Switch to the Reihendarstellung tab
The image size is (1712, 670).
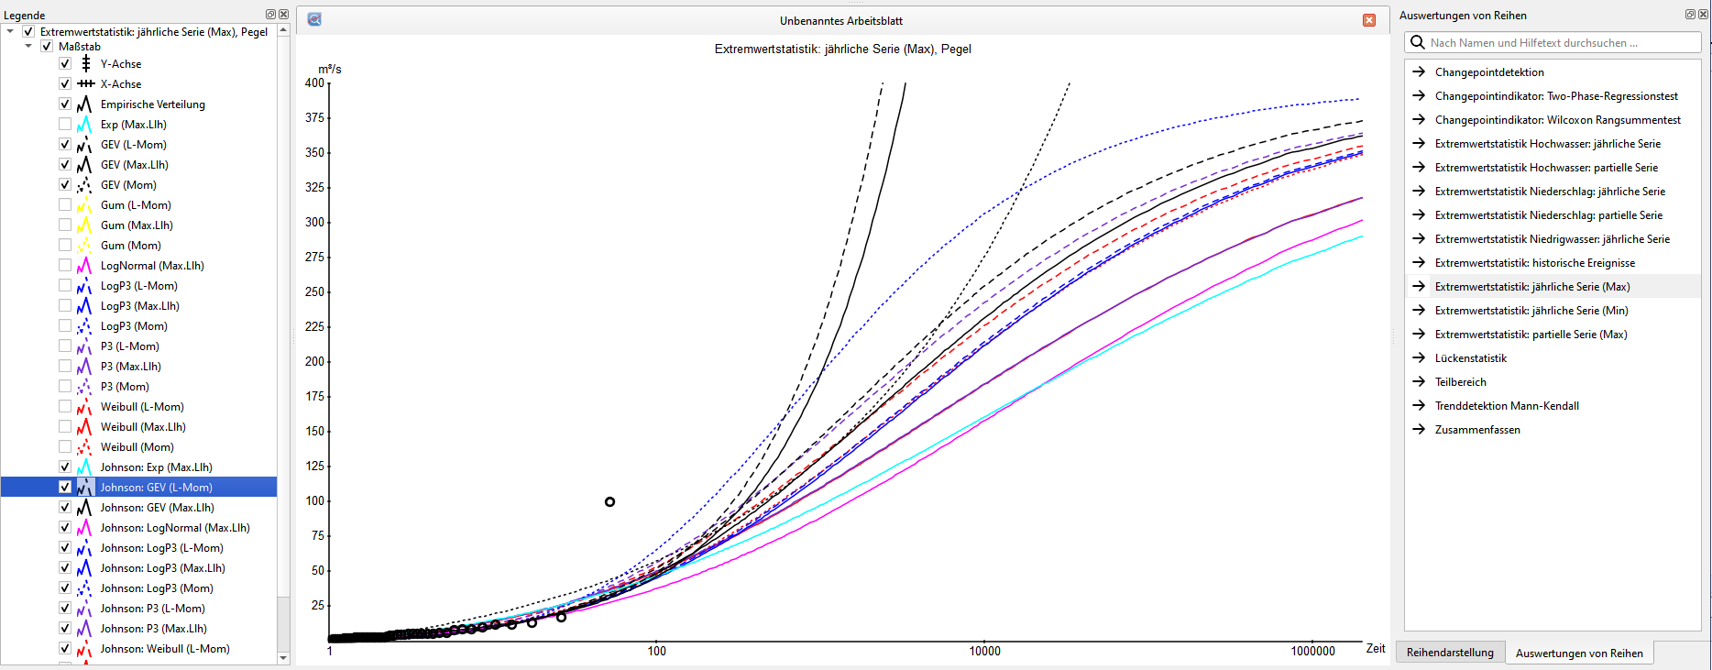click(1450, 653)
